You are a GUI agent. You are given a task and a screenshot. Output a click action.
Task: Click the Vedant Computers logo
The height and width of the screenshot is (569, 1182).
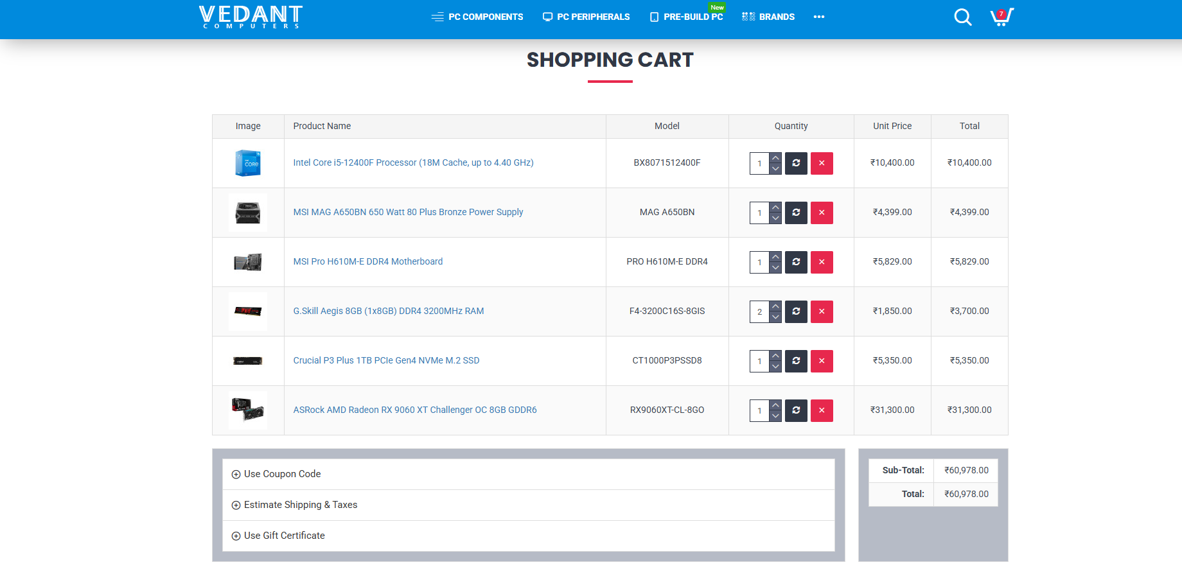[x=251, y=17]
